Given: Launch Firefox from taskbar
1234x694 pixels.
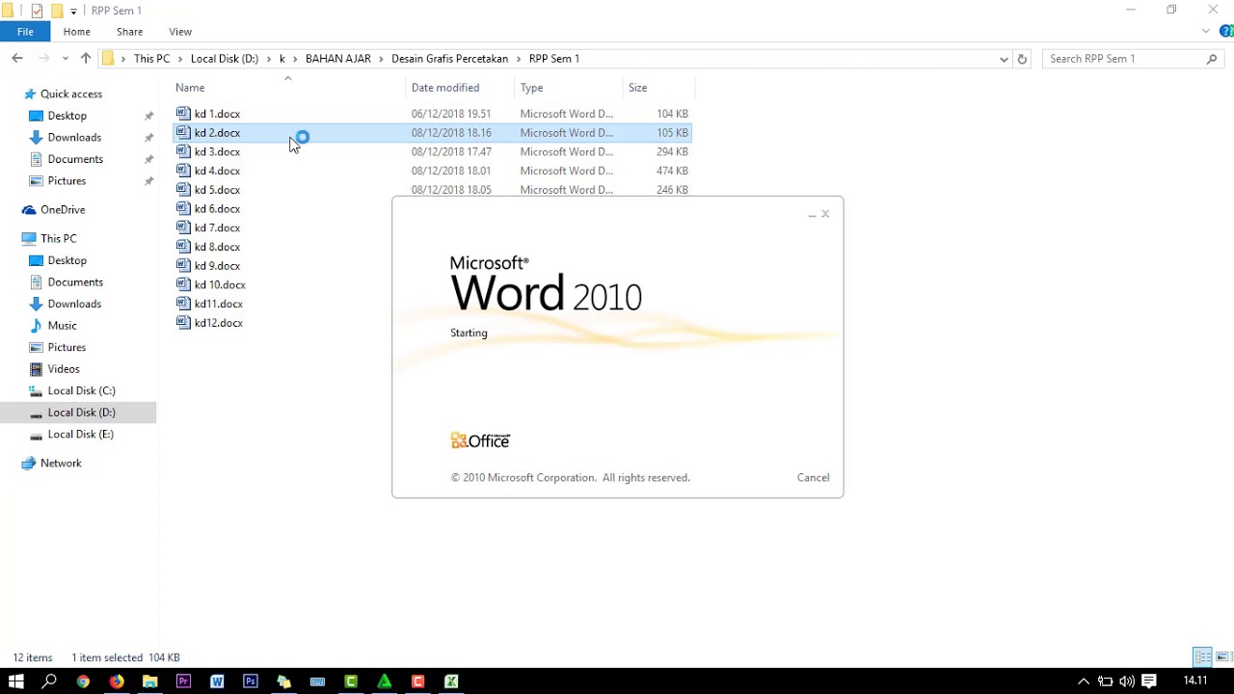Looking at the screenshot, I should (117, 681).
